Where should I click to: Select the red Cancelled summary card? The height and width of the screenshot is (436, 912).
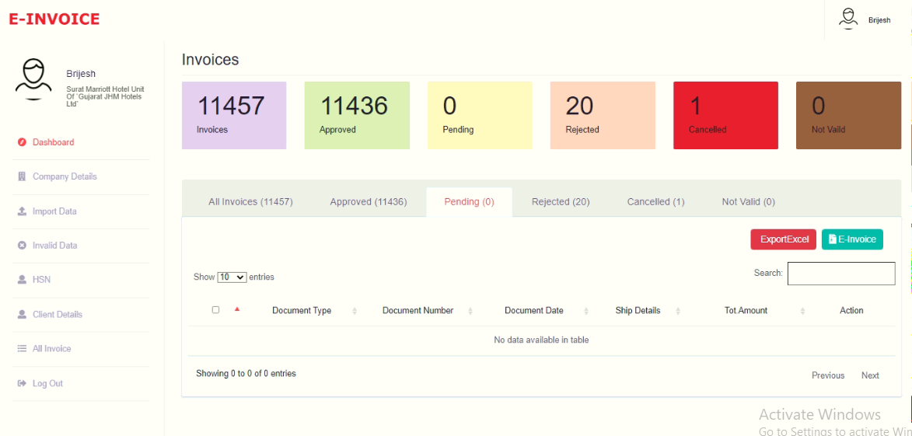click(725, 115)
